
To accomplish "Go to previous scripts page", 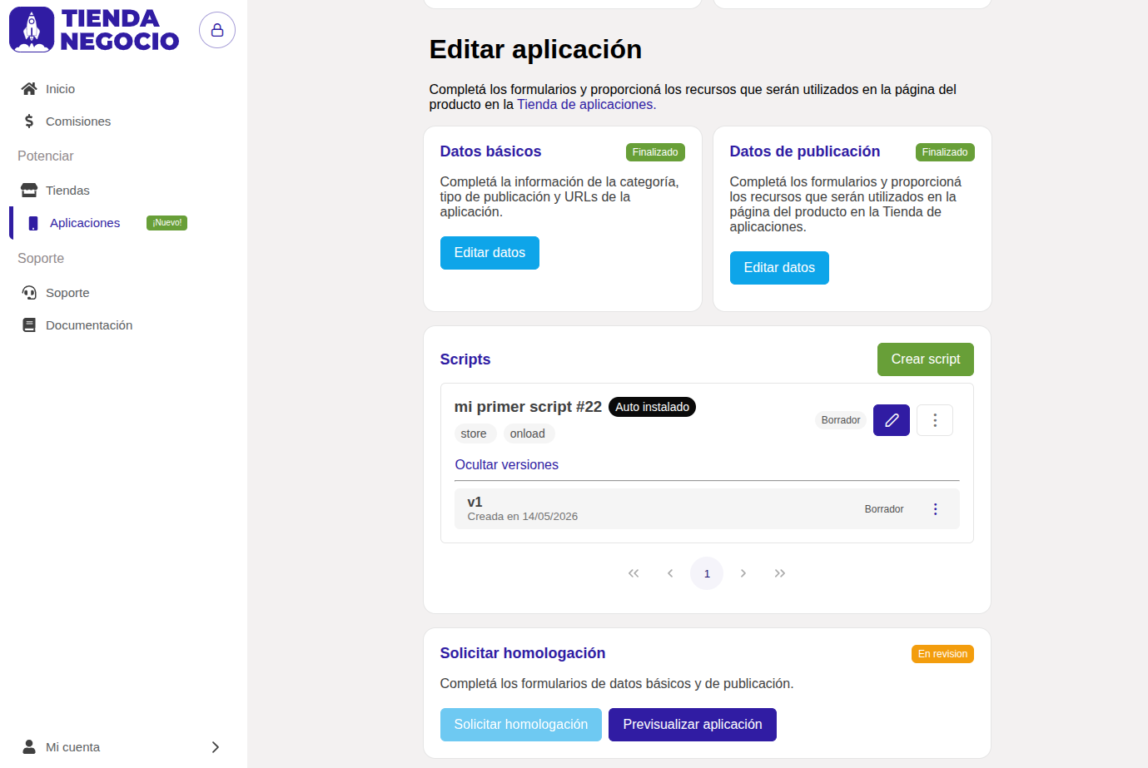I will (670, 573).
